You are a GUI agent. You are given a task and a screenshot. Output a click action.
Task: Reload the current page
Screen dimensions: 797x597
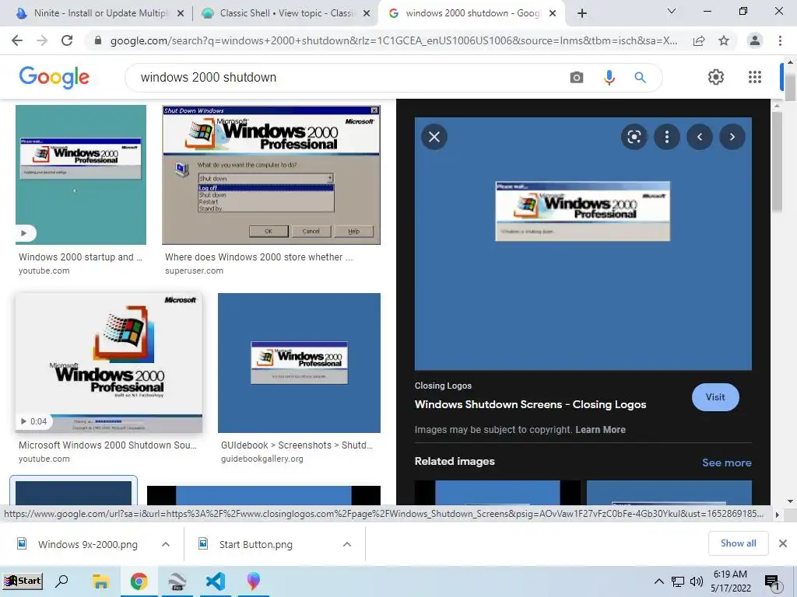click(x=67, y=40)
